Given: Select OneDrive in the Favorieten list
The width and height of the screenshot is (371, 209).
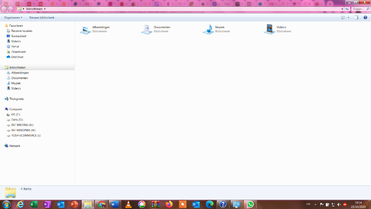Looking at the screenshot, I should (17, 57).
